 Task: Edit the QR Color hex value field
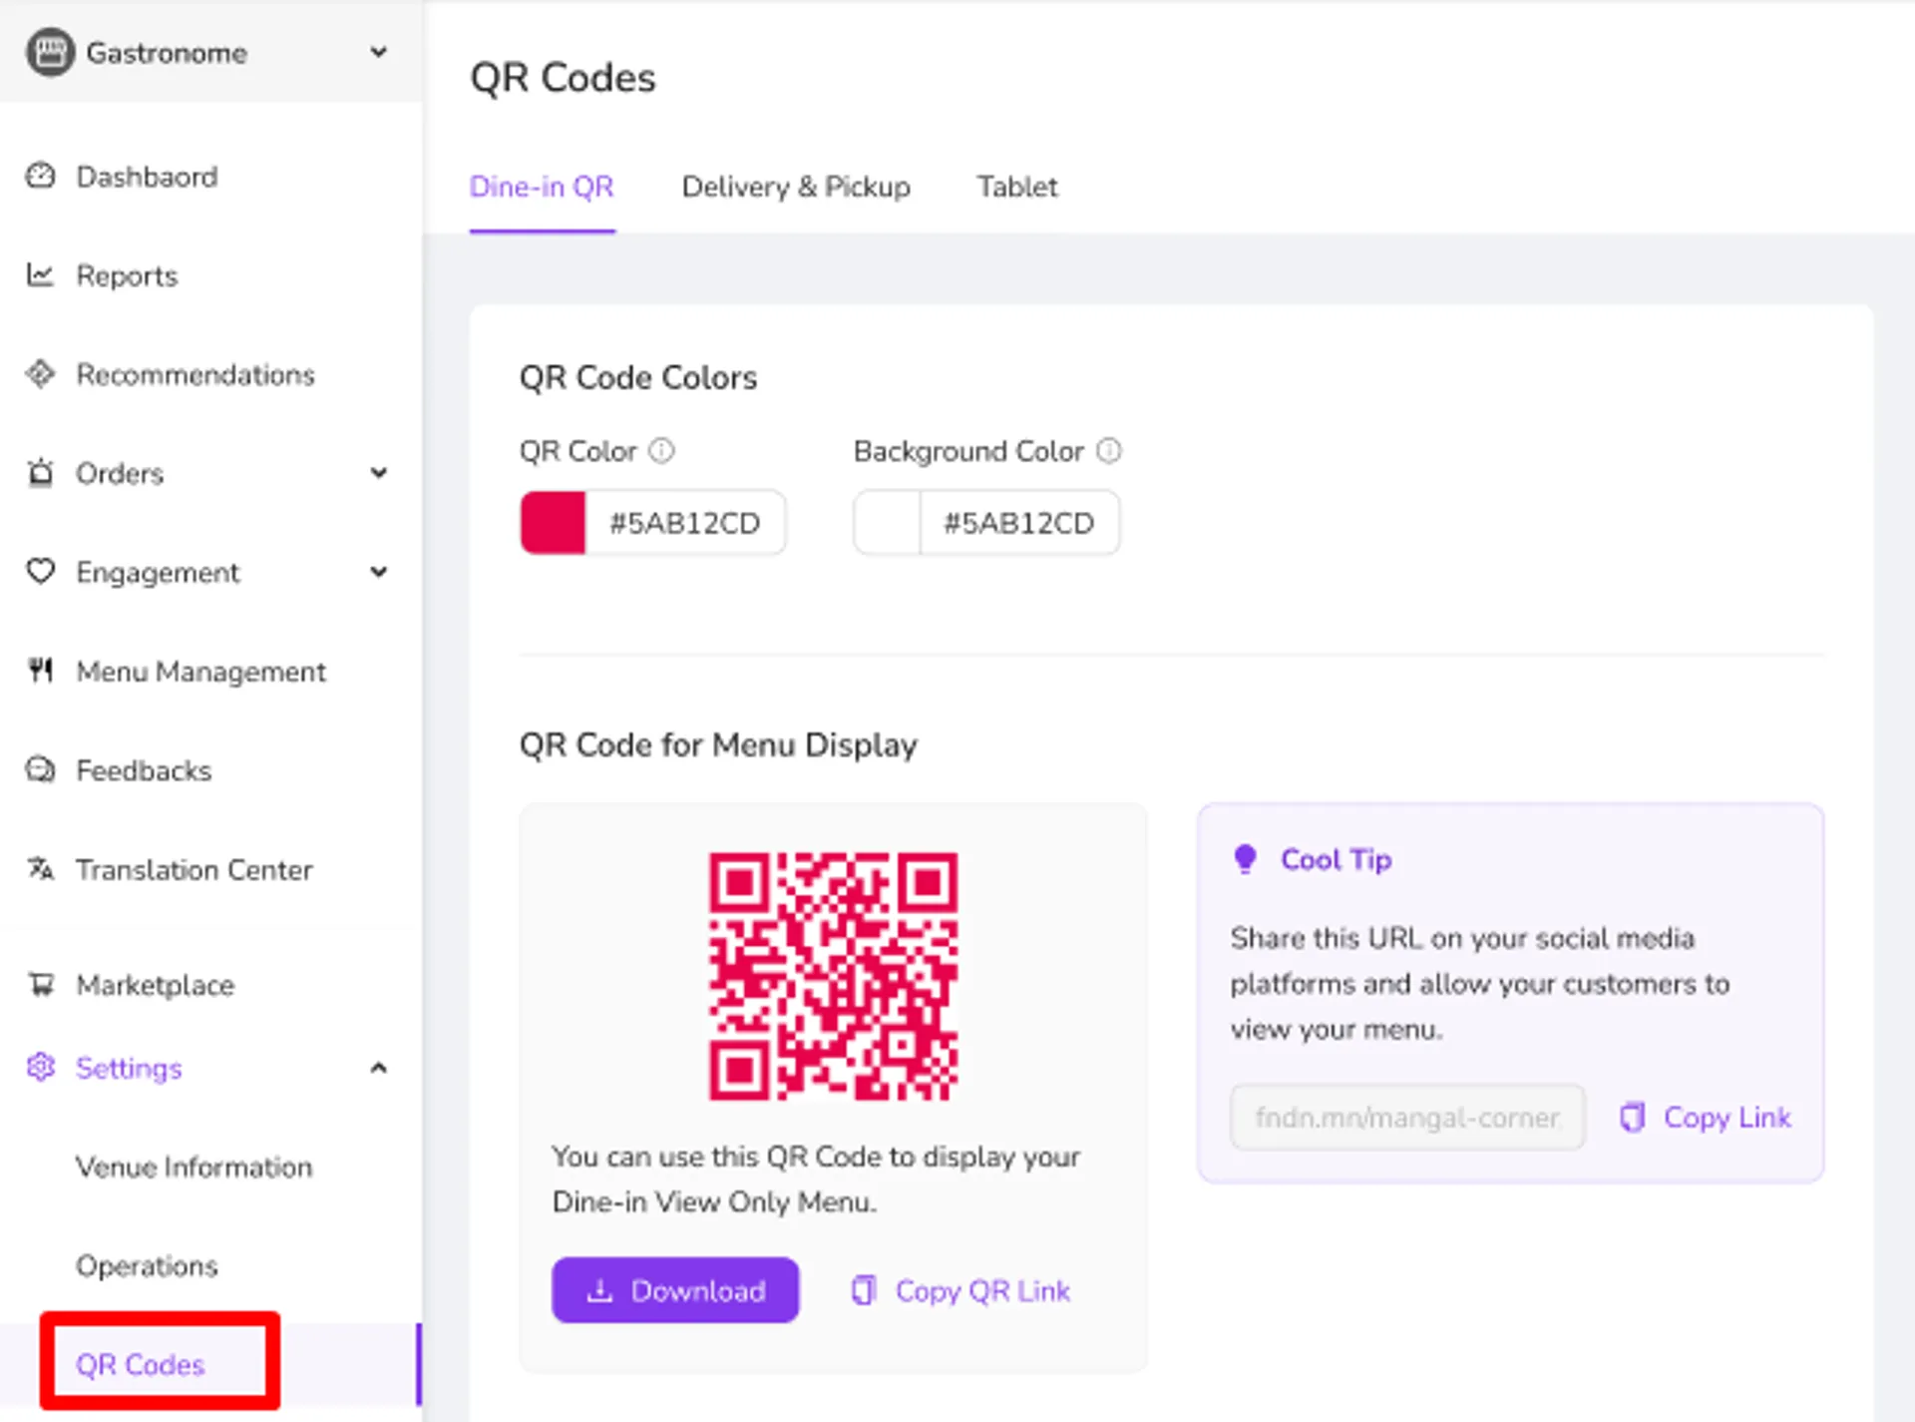(685, 522)
